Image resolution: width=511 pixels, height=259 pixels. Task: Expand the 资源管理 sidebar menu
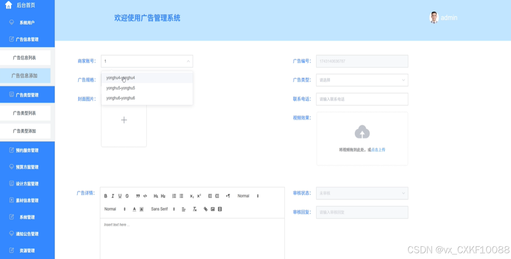tap(27, 250)
